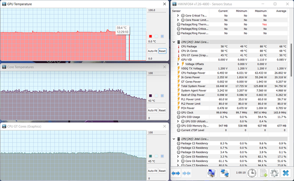This screenshot has width=294, height=181.
Task: Expand the Core C0 Residency row
Action: coord(178,157)
